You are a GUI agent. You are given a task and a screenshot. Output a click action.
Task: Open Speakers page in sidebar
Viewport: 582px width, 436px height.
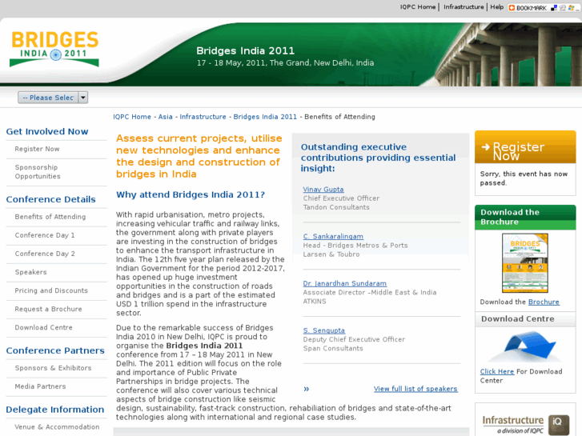tap(30, 272)
